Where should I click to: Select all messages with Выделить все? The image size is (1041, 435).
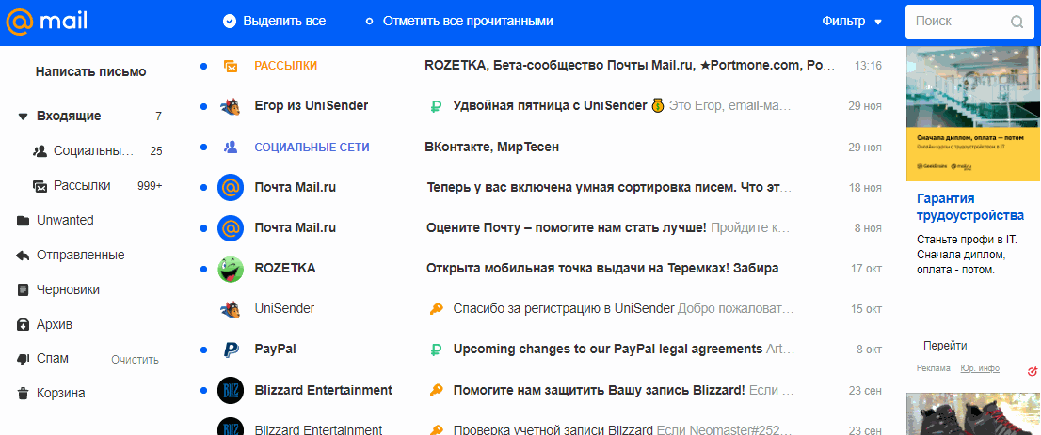(275, 22)
